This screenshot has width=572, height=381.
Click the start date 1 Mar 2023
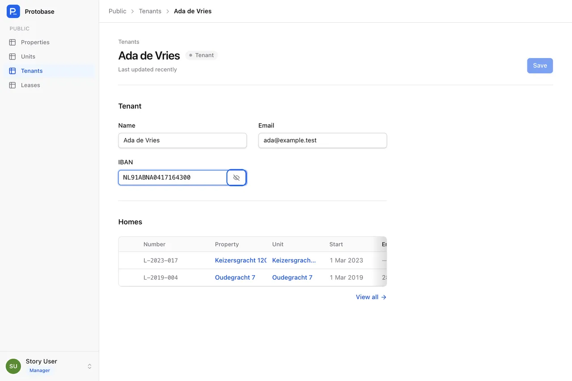click(x=346, y=260)
